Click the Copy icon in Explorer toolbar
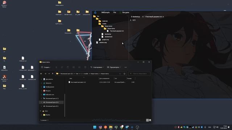The height and width of the screenshot is (130, 232). point(62,67)
